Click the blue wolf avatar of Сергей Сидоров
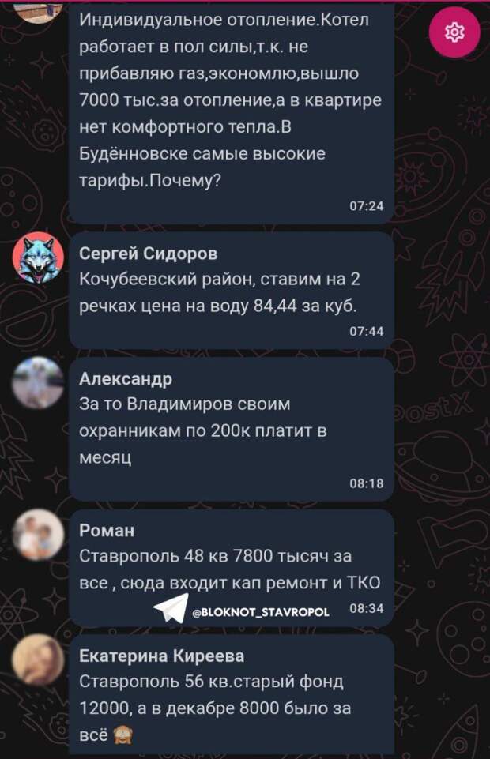The image size is (490, 759). click(x=38, y=258)
